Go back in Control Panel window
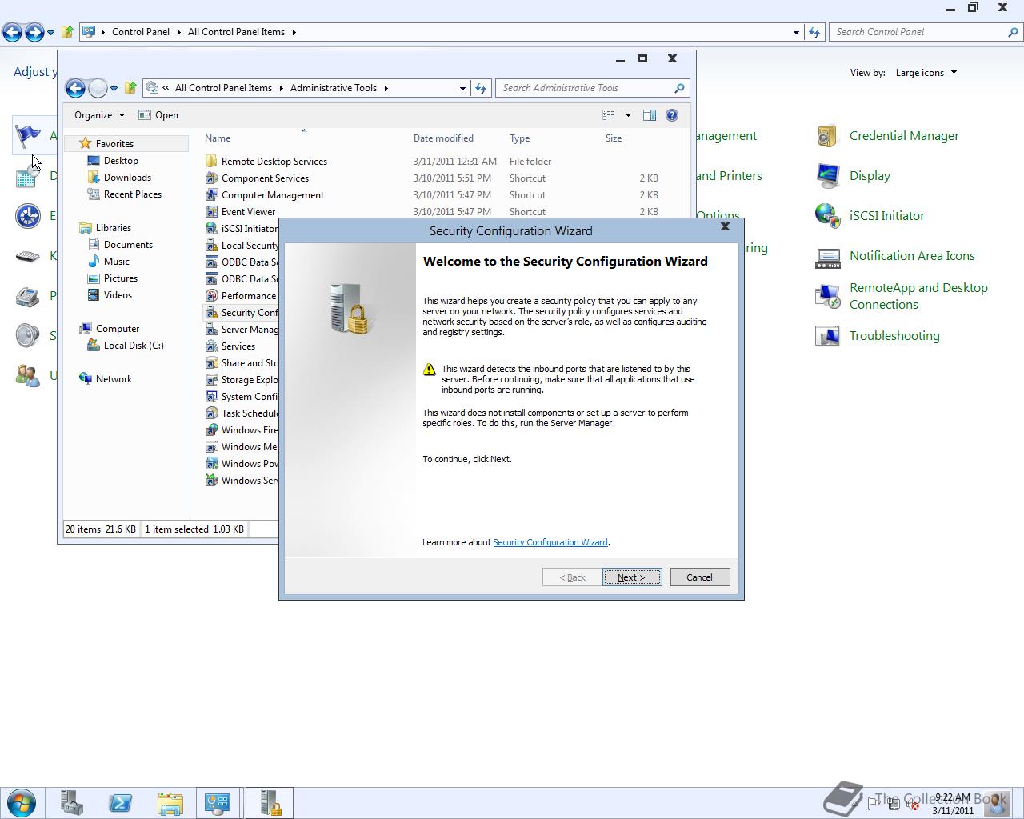The image size is (1024, 819). [x=12, y=32]
